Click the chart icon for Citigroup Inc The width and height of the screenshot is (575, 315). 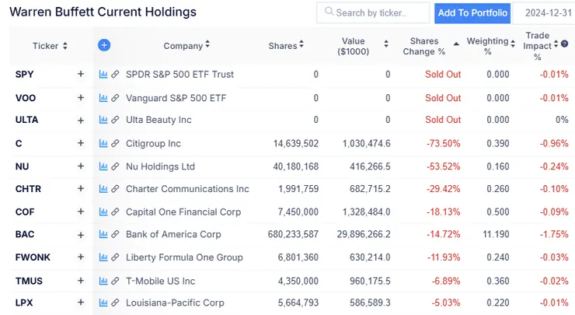(103, 144)
